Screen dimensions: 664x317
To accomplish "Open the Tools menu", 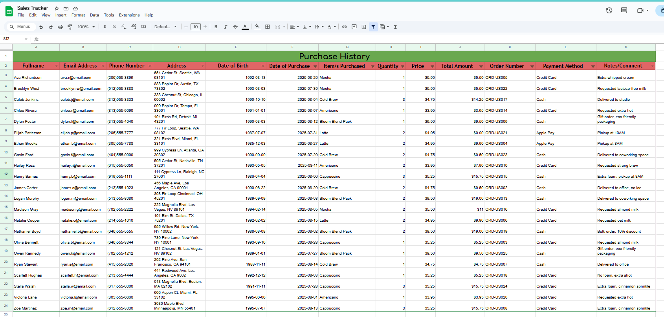I will pos(109,15).
